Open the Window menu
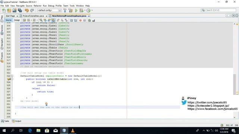The image size is (239, 134). coord(80,6)
